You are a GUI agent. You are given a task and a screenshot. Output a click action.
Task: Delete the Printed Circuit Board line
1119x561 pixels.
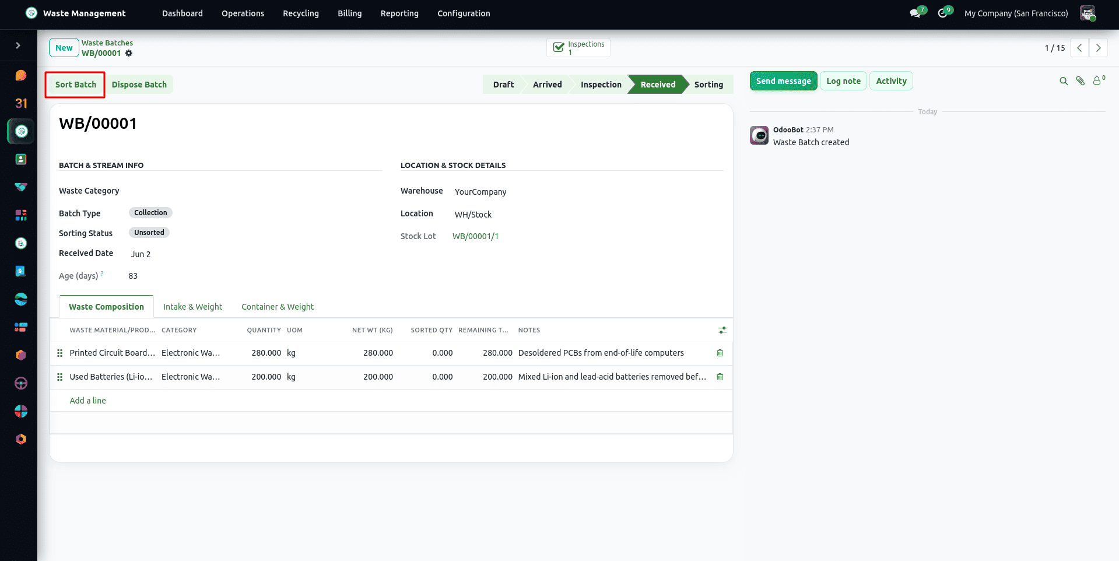tap(720, 353)
